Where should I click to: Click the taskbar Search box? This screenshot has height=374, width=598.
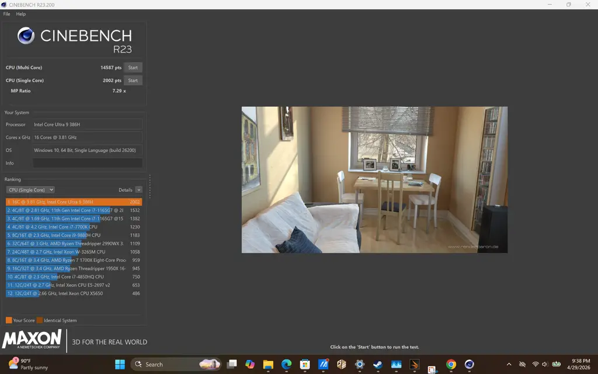point(176,365)
